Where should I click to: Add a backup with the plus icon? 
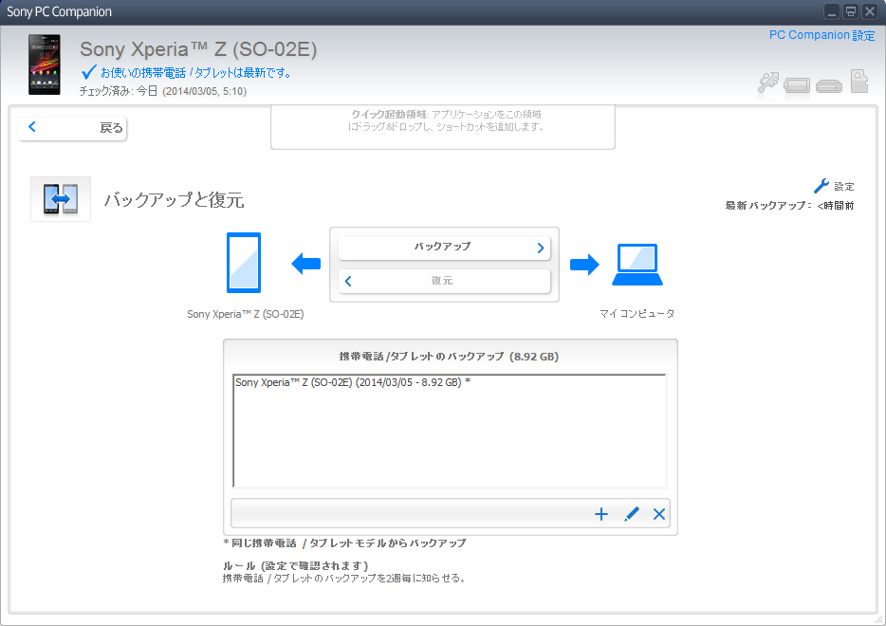pyautogui.click(x=601, y=513)
